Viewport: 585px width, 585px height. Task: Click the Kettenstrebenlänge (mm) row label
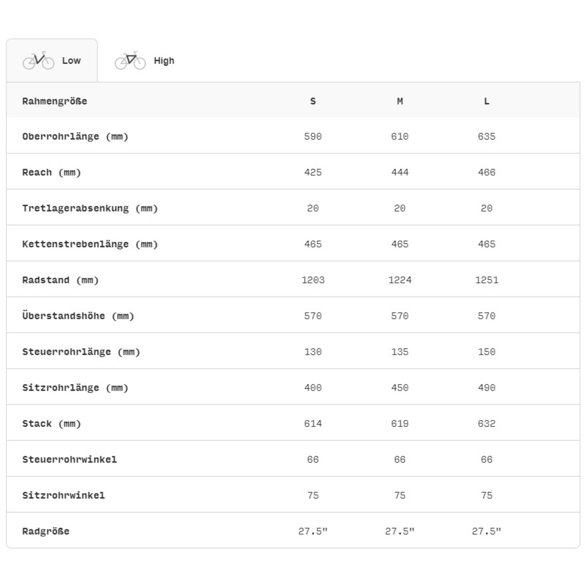(x=90, y=244)
